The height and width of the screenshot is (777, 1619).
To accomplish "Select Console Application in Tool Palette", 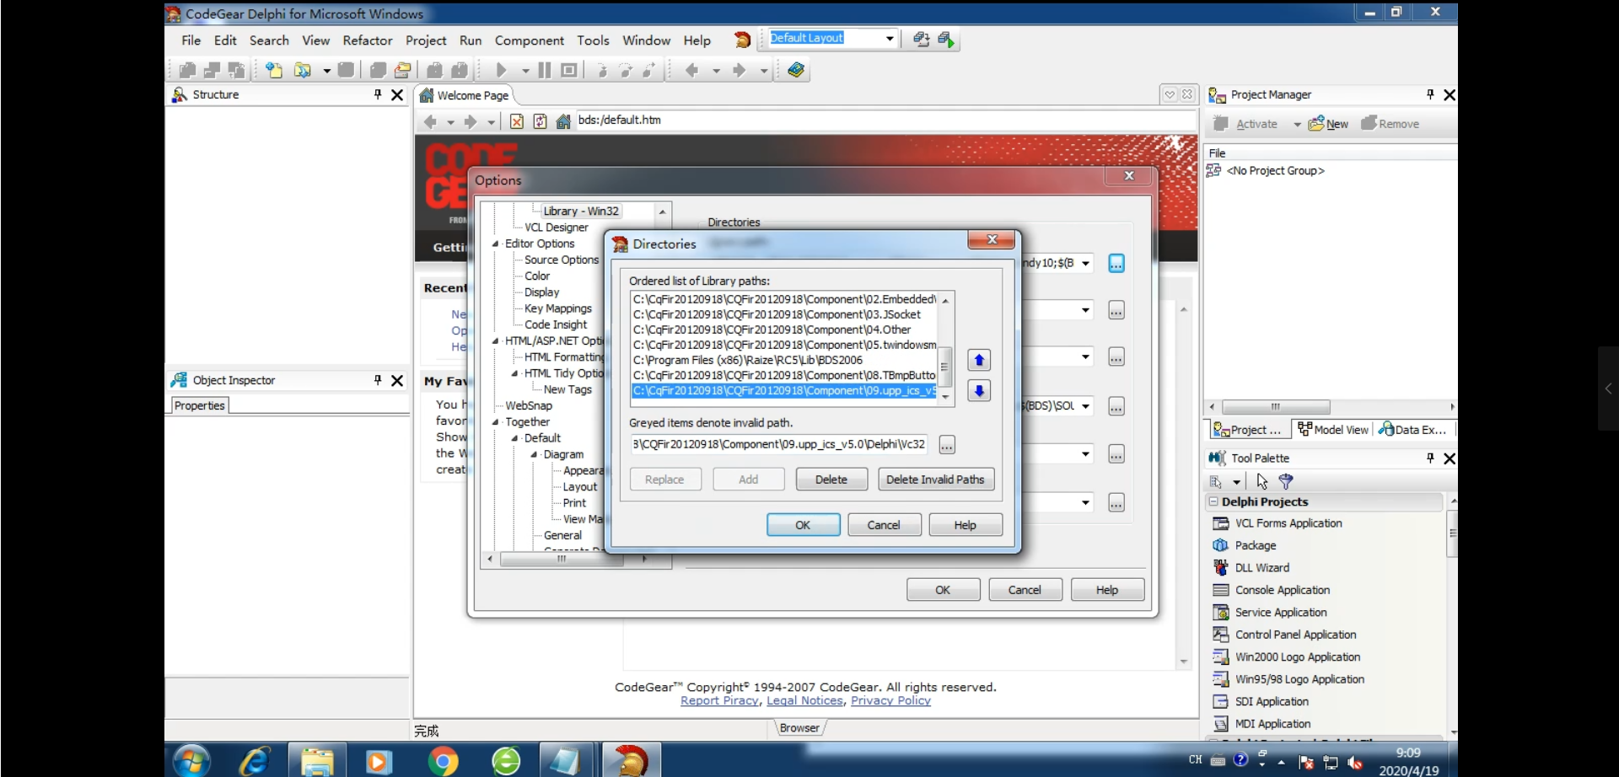I will pyautogui.click(x=1282, y=590).
